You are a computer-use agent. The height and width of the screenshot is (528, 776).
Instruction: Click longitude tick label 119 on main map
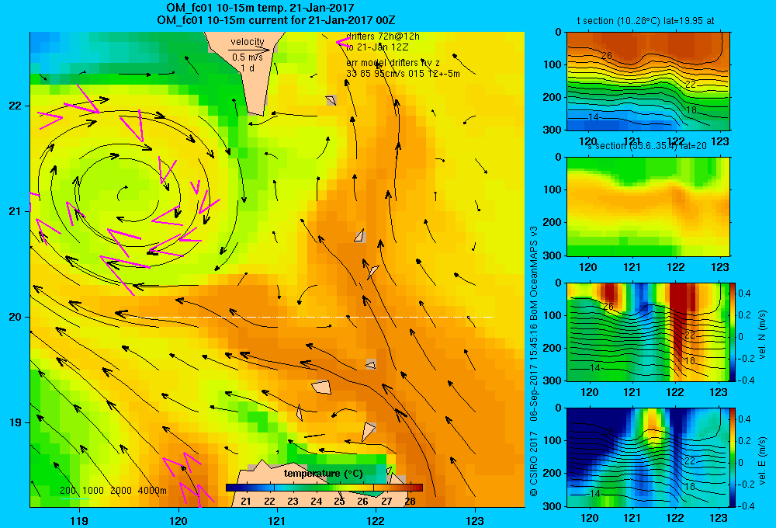(79, 520)
